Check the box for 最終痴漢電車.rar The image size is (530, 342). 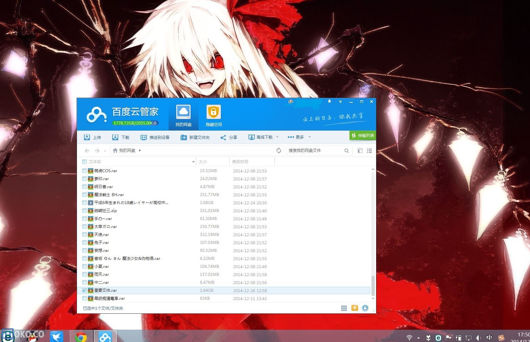click(x=84, y=298)
